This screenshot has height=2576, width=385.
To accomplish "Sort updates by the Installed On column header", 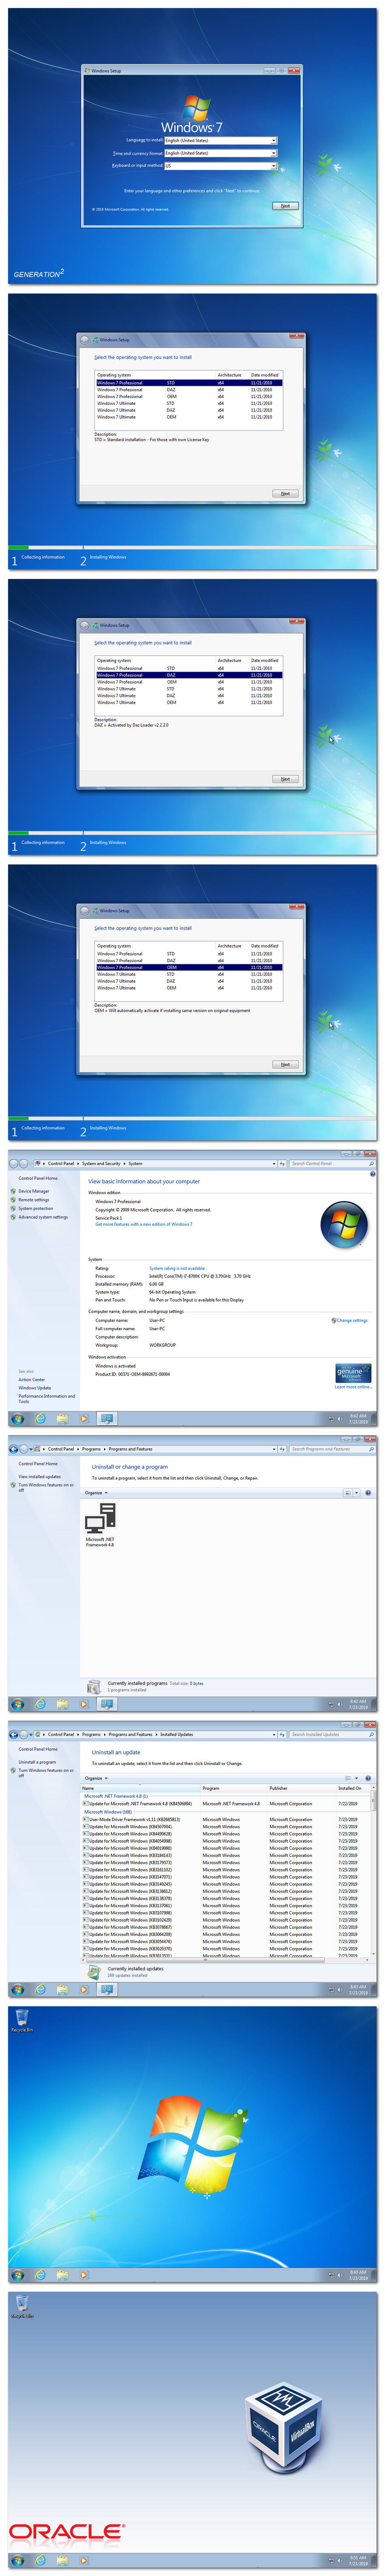I will tap(352, 1788).
